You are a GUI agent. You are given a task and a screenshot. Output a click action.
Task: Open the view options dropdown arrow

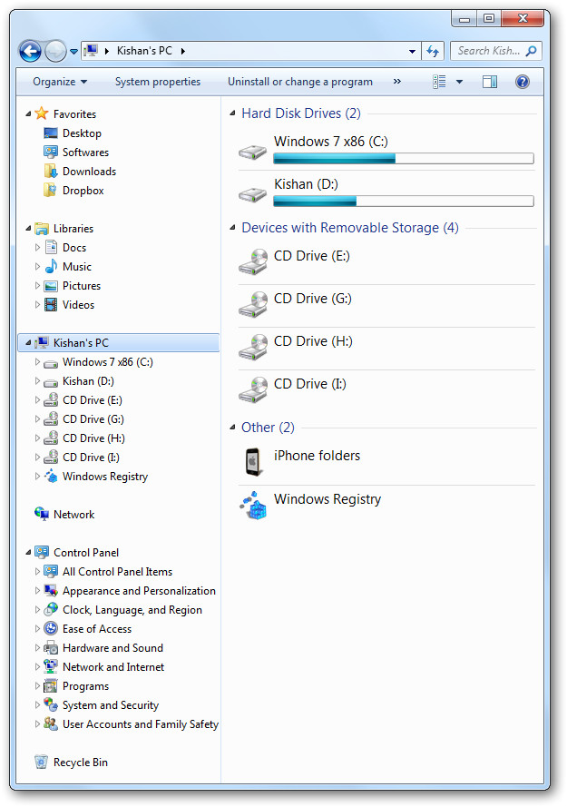coord(459,82)
